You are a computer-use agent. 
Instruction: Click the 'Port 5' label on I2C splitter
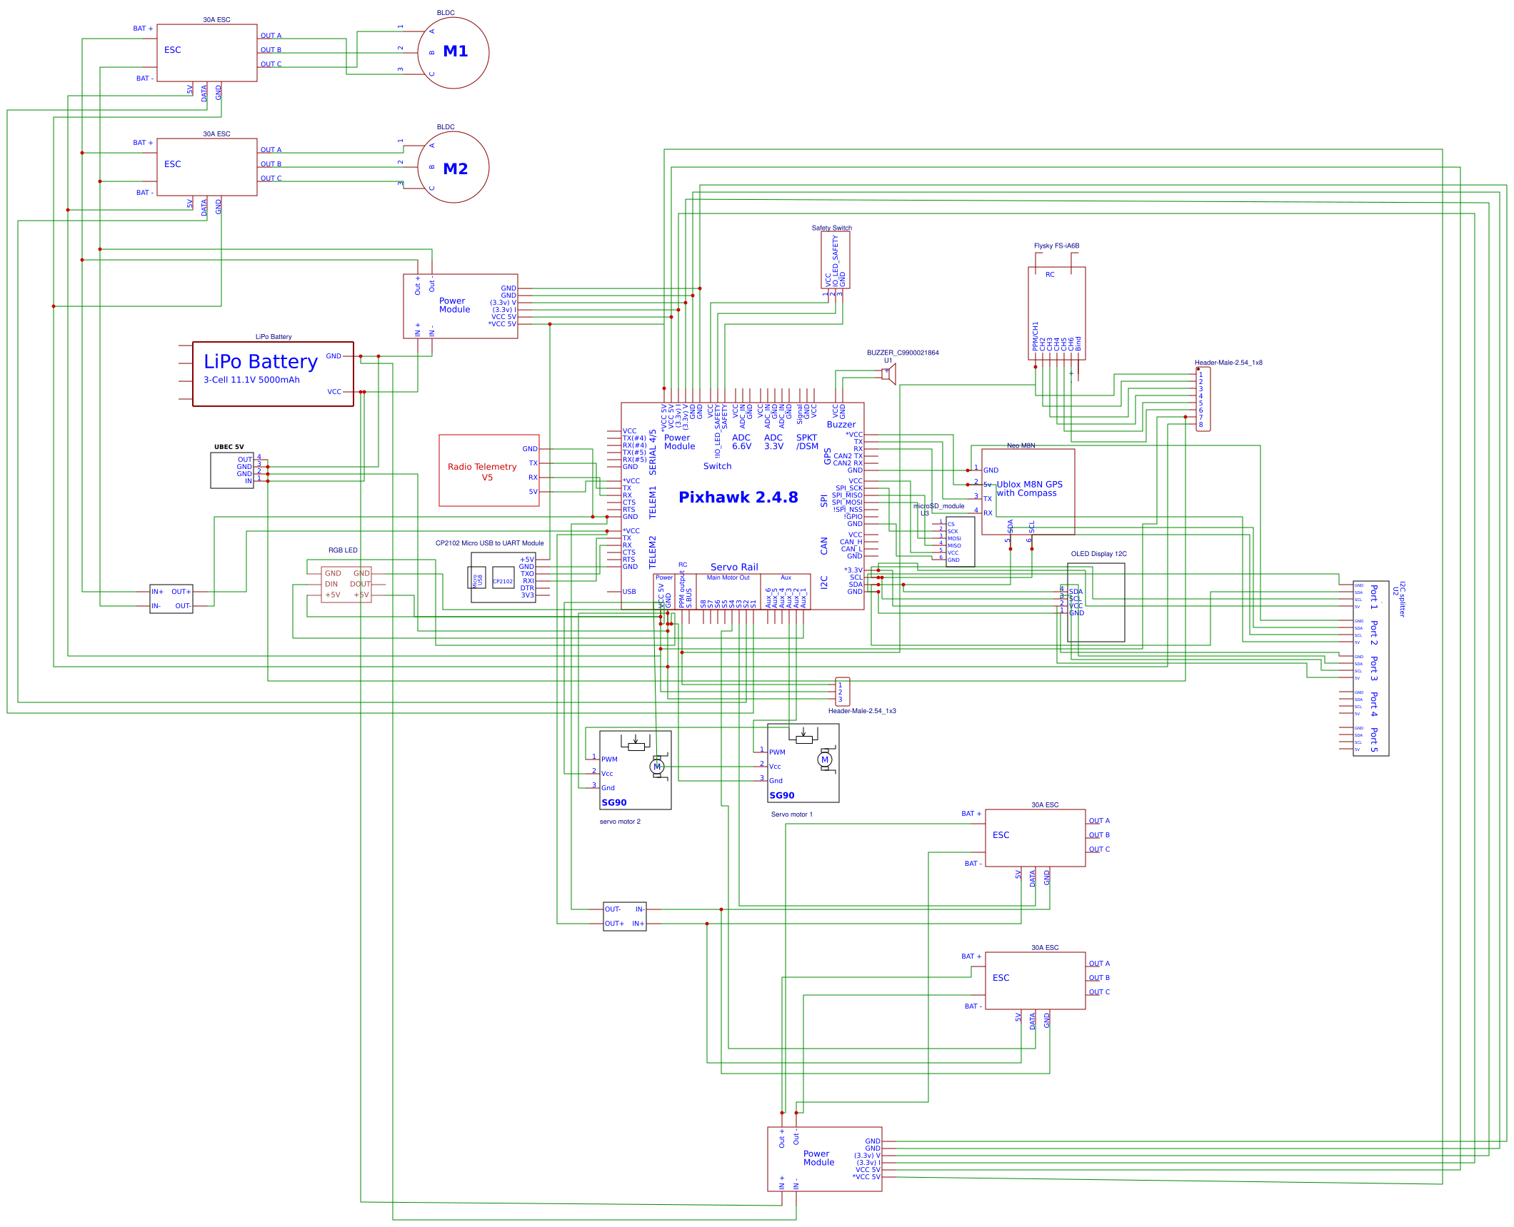1374,740
